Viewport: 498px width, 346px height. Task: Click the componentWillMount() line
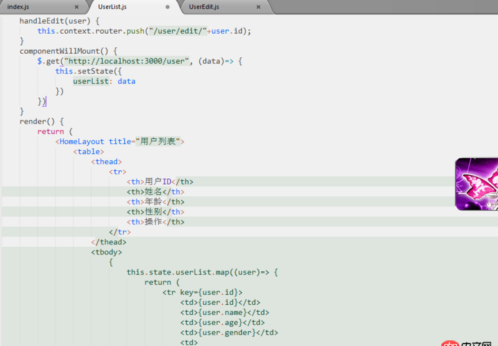[68, 51]
